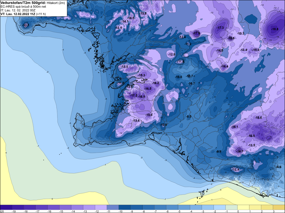
Task: Click the -18.8 temperature label
Action: tap(275, 29)
